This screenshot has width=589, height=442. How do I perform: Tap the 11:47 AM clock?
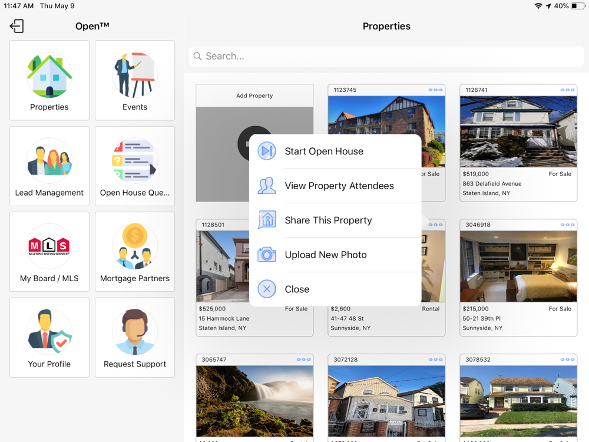19,6
